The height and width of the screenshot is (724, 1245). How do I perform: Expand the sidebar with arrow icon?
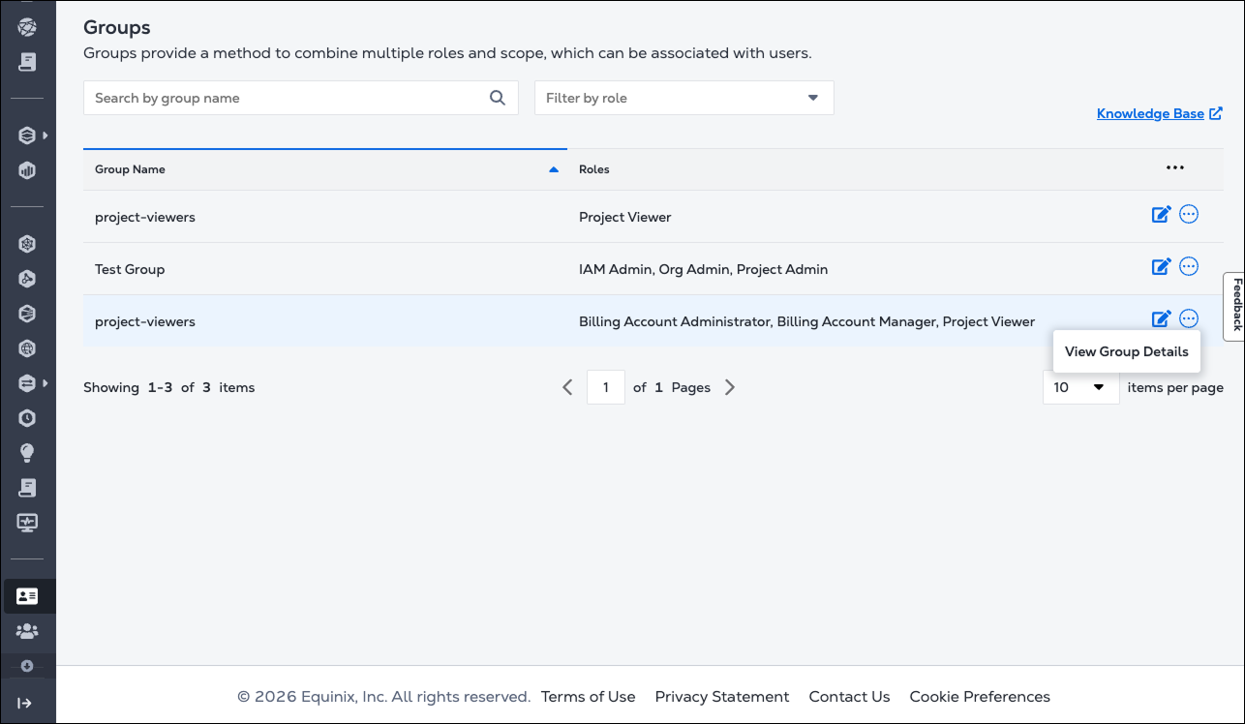point(26,703)
